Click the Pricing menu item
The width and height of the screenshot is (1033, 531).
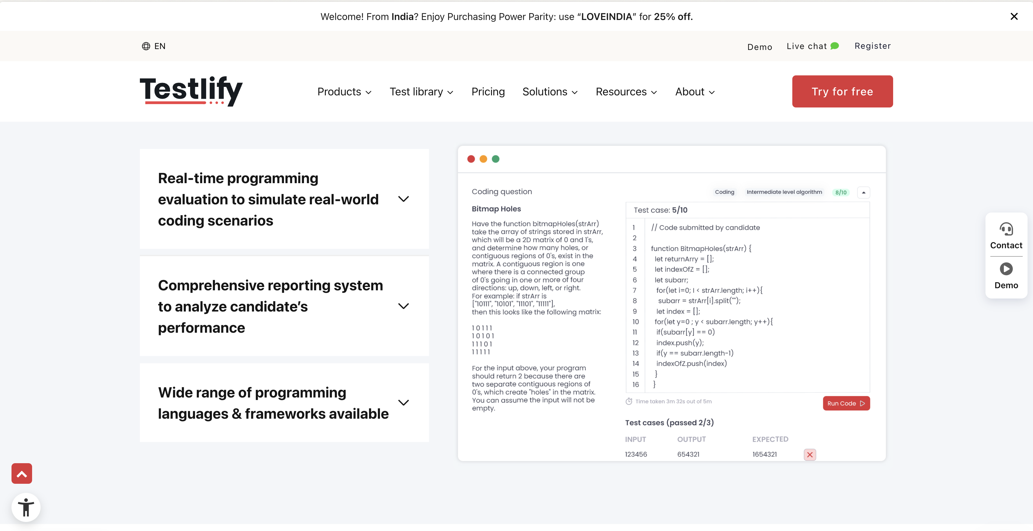pos(488,91)
